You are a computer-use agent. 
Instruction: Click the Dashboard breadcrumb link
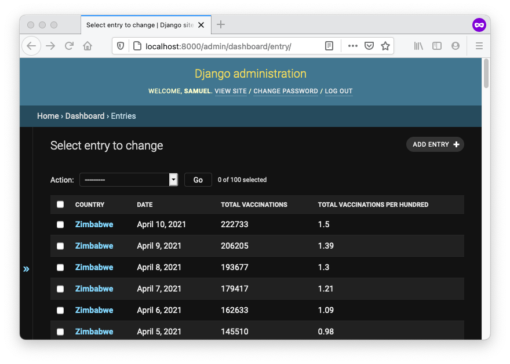pos(85,116)
